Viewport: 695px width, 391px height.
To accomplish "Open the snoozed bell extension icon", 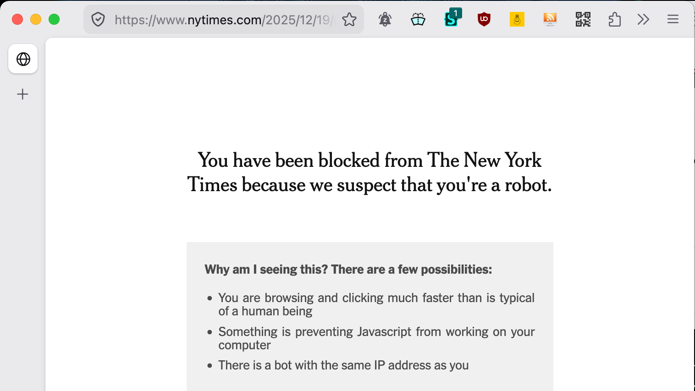I will pyautogui.click(x=385, y=19).
